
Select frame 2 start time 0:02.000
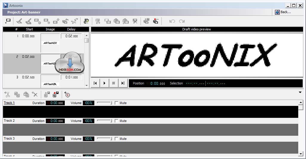pos(28,57)
